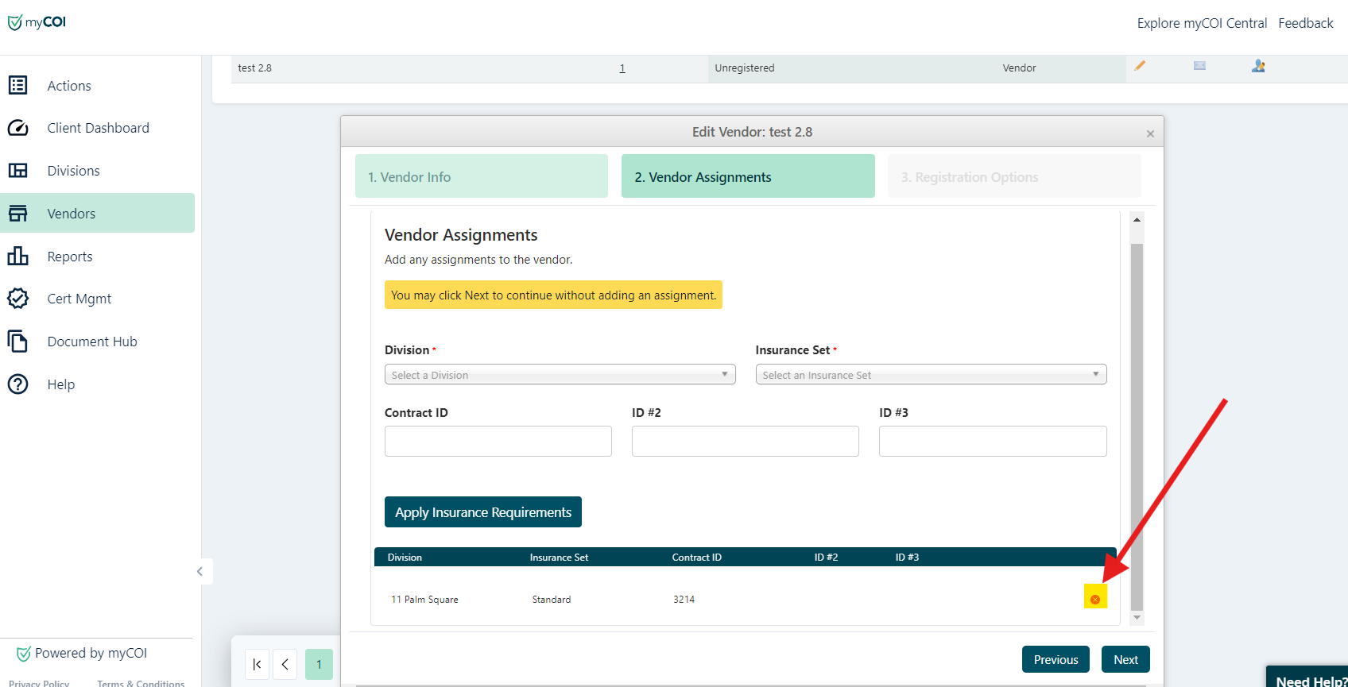Open the Client Dashboard gauge icon
1348x687 pixels.
point(18,128)
